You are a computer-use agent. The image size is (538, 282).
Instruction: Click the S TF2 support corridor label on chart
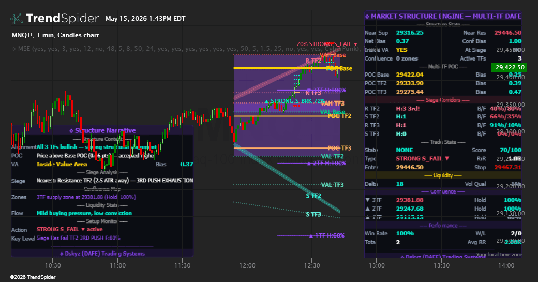(313, 196)
